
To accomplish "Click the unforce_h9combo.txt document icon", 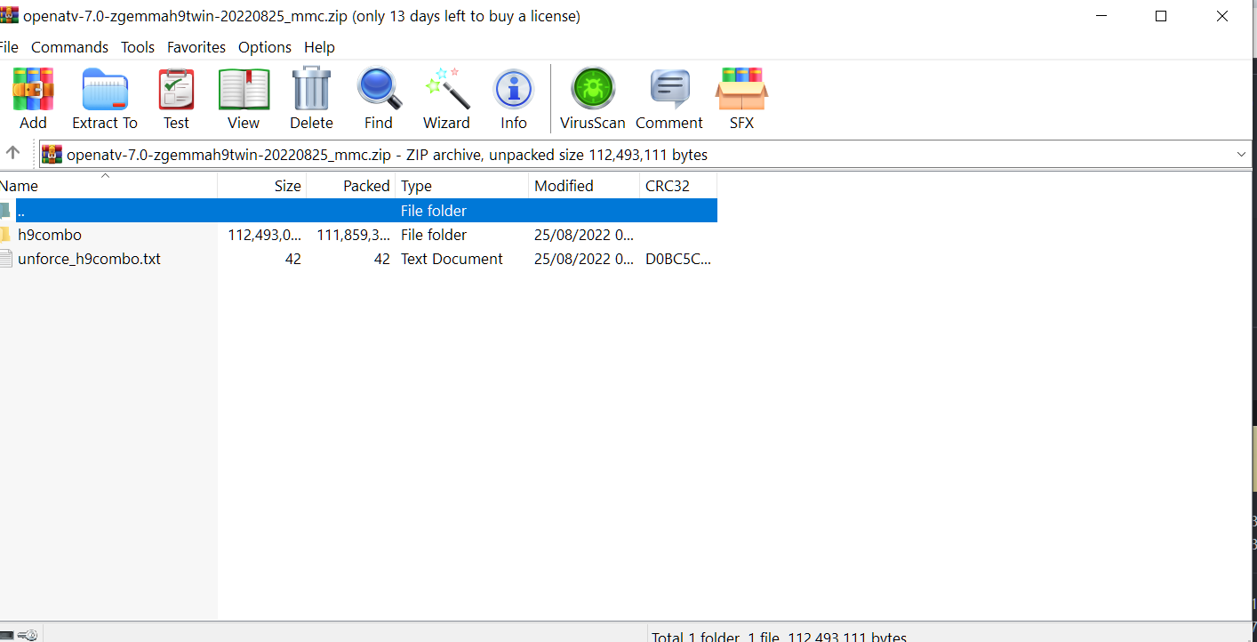I will [x=4, y=259].
